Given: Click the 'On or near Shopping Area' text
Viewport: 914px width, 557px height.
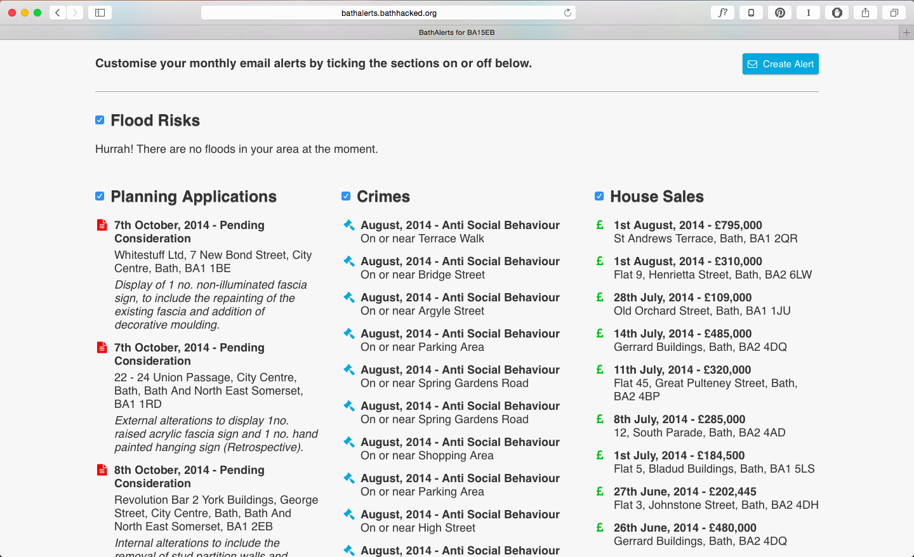Looking at the screenshot, I should (x=427, y=455).
